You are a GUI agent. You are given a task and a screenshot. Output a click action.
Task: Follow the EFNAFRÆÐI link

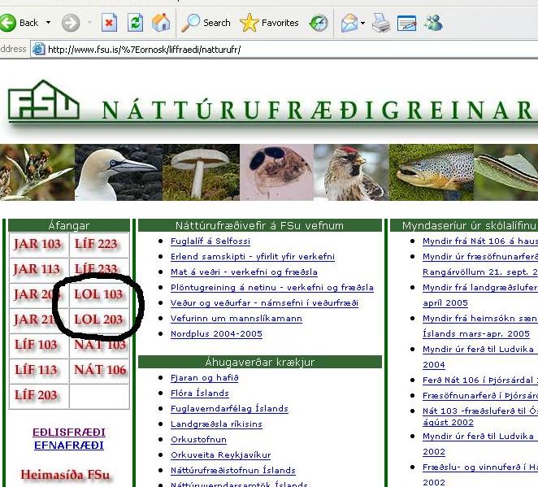tap(69, 446)
